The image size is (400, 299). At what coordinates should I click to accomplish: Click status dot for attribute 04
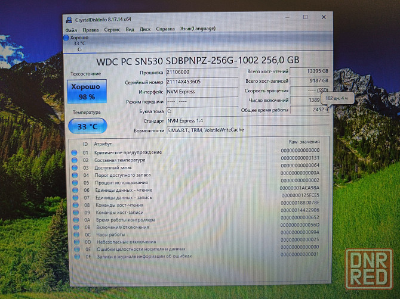[x=75, y=175]
